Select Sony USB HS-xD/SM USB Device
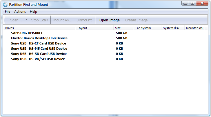211x117 pixels. pyautogui.click(x=38, y=59)
